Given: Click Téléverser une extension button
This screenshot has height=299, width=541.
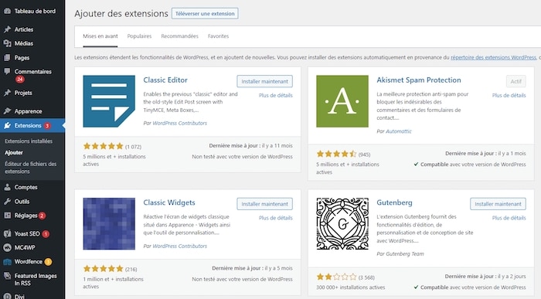Looking at the screenshot, I should [205, 14].
